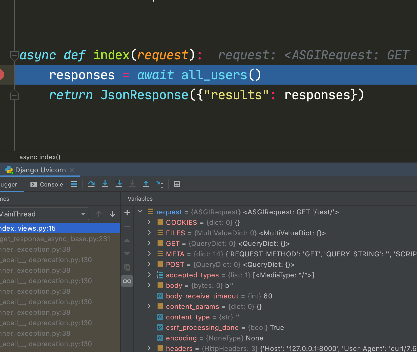Click the Variables panel header
Image resolution: width=417 pixels, height=352 pixels.
click(x=140, y=199)
